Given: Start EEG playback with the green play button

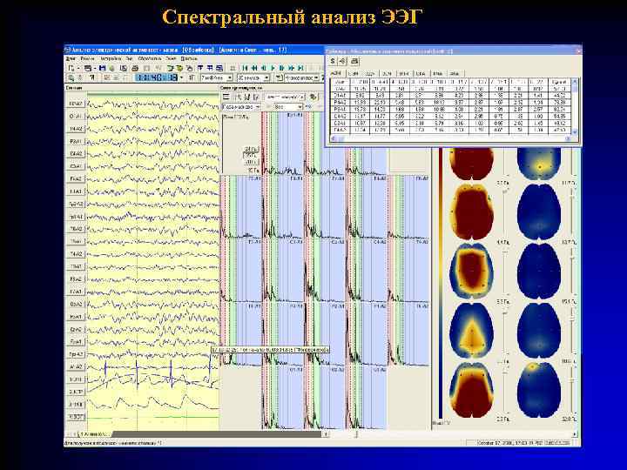Looking at the screenshot, I should [273, 69].
